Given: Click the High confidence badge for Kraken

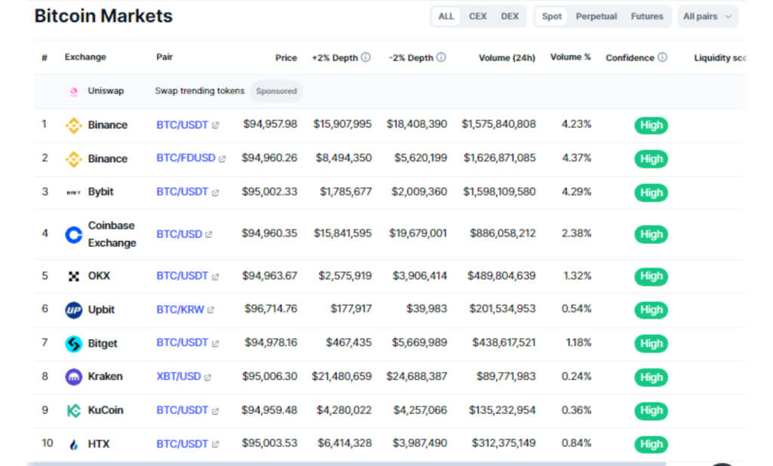Looking at the screenshot, I should point(651,378).
